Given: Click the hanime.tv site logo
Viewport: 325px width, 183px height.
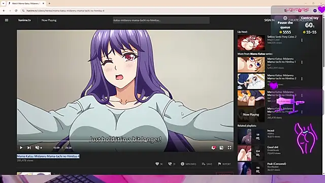Looking at the screenshot, I should coord(24,20).
